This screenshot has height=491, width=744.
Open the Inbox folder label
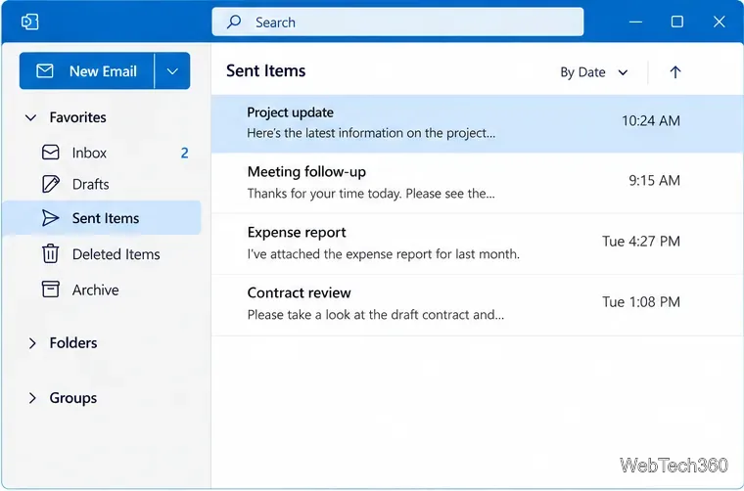(89, 153)
